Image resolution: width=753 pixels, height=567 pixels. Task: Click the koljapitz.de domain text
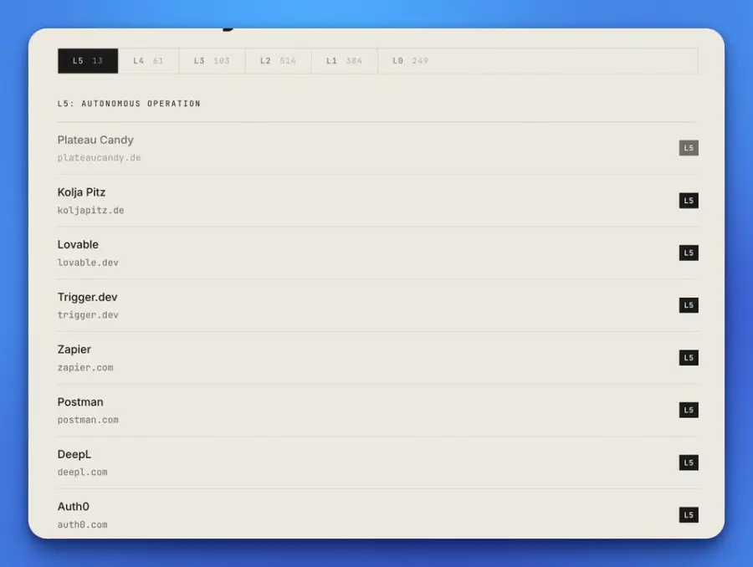[90, 210]
